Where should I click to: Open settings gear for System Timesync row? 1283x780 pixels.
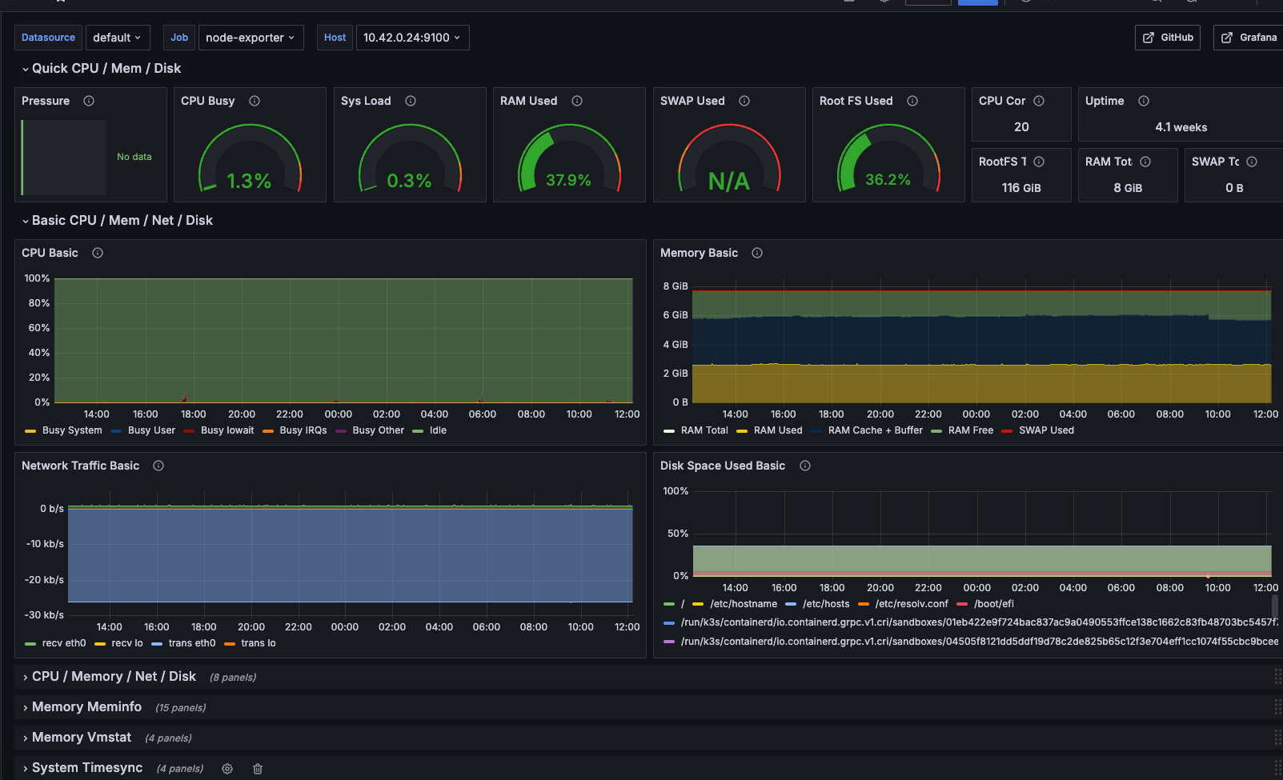point(227,769)
